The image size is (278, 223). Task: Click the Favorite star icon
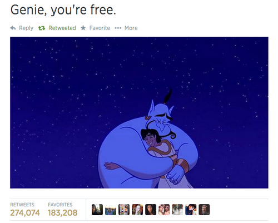pos(83,28)
